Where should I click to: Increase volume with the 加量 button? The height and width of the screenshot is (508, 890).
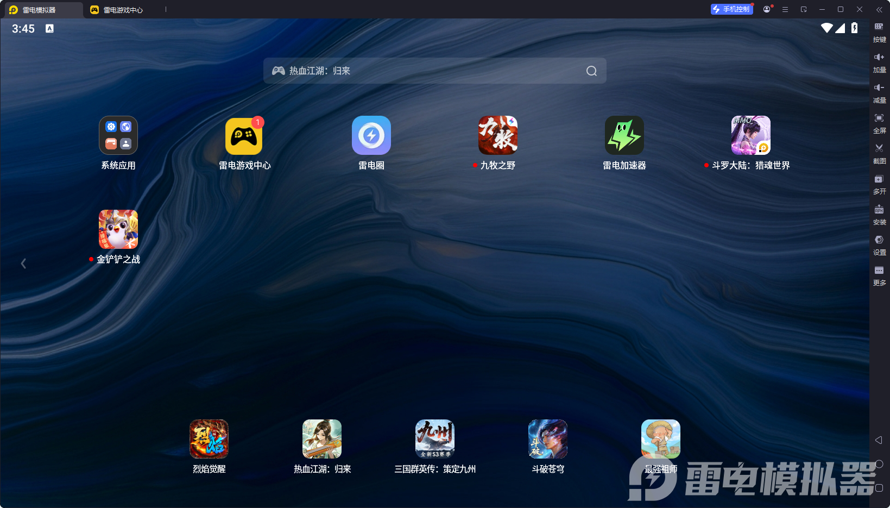(x=879, y=63)
